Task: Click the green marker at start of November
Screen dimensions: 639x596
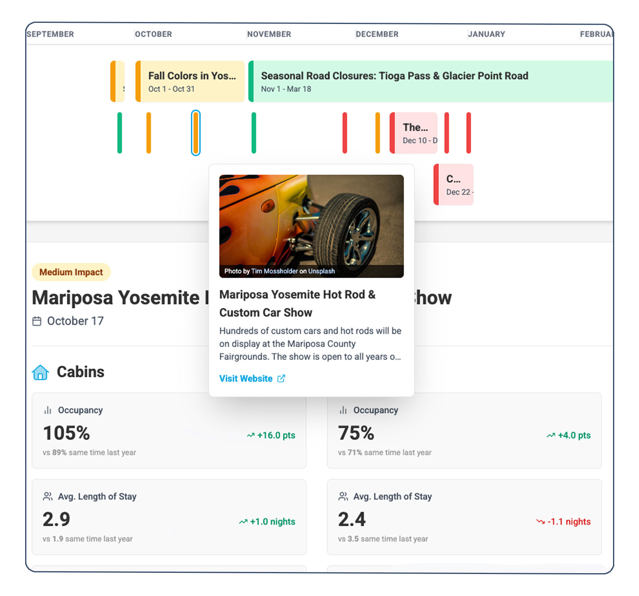Action: pos(254,133)
